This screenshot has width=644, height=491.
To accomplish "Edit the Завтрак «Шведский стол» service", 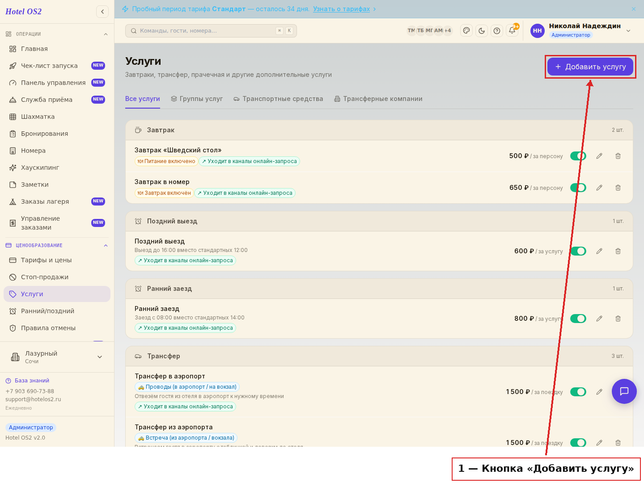I will coord(599,156).
